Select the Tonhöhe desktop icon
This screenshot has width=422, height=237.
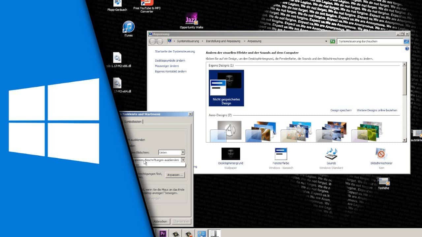point(383,183)
